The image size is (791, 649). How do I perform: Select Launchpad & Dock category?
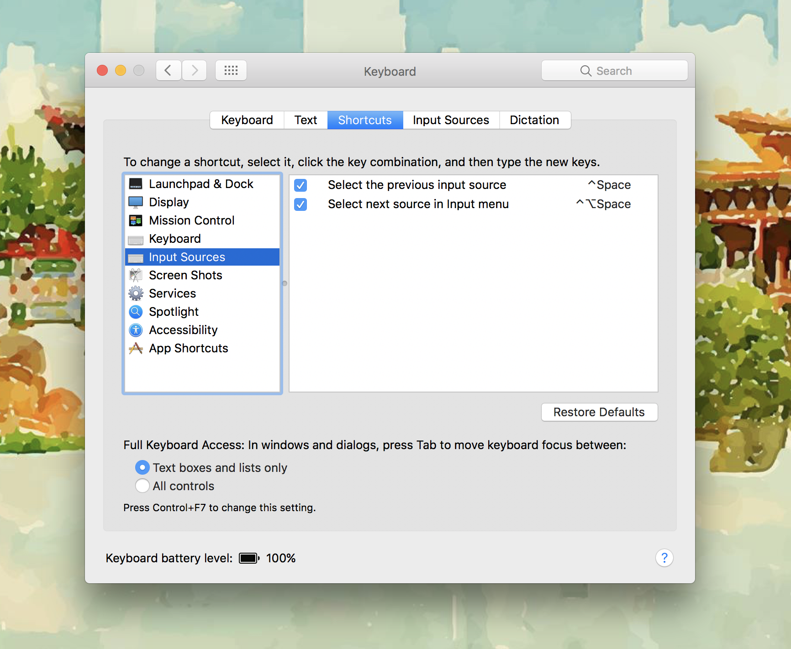point(202,184)
